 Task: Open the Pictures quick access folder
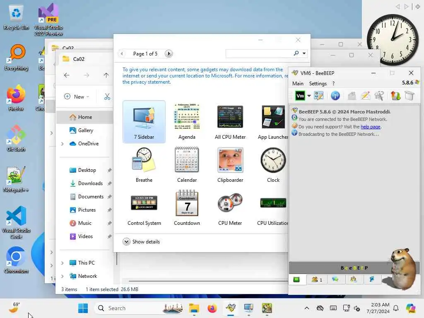87,210
